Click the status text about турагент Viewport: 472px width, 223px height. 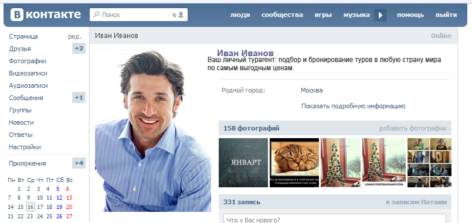[x=324, y=64]
